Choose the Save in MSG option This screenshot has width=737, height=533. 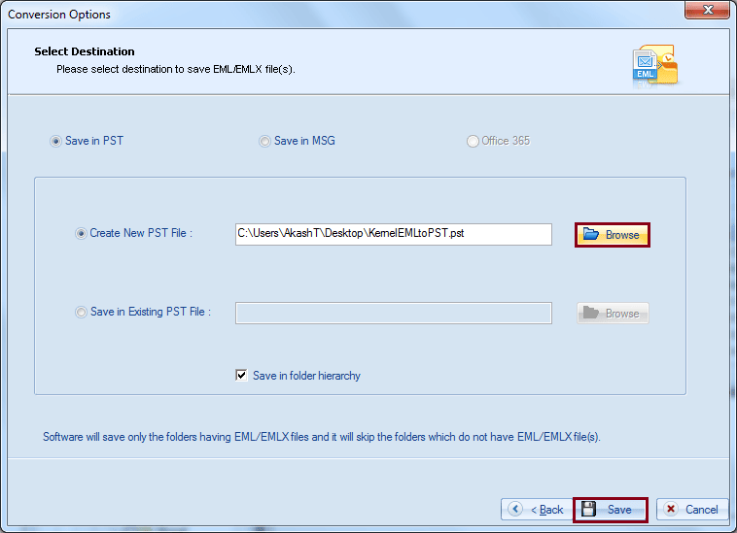265,141
